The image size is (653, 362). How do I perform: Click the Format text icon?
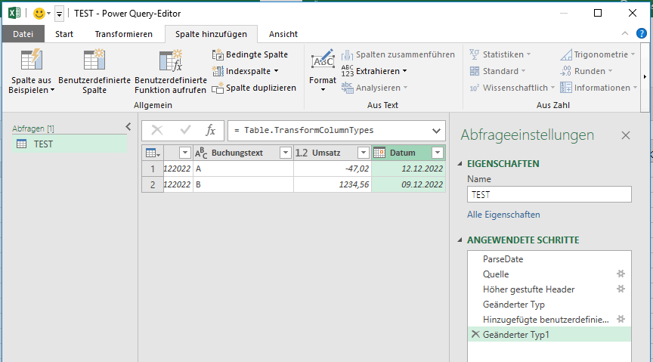(323, 60)
